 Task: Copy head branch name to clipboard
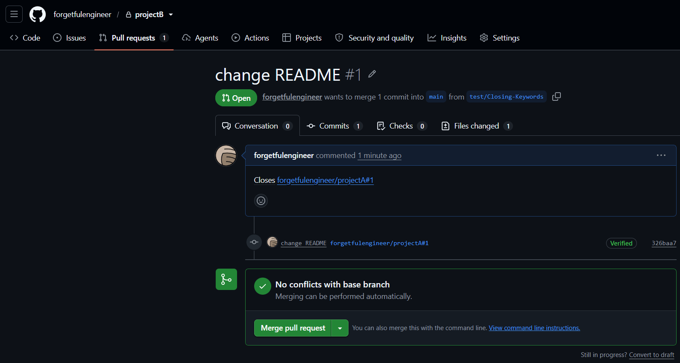[x=557, y=97]
